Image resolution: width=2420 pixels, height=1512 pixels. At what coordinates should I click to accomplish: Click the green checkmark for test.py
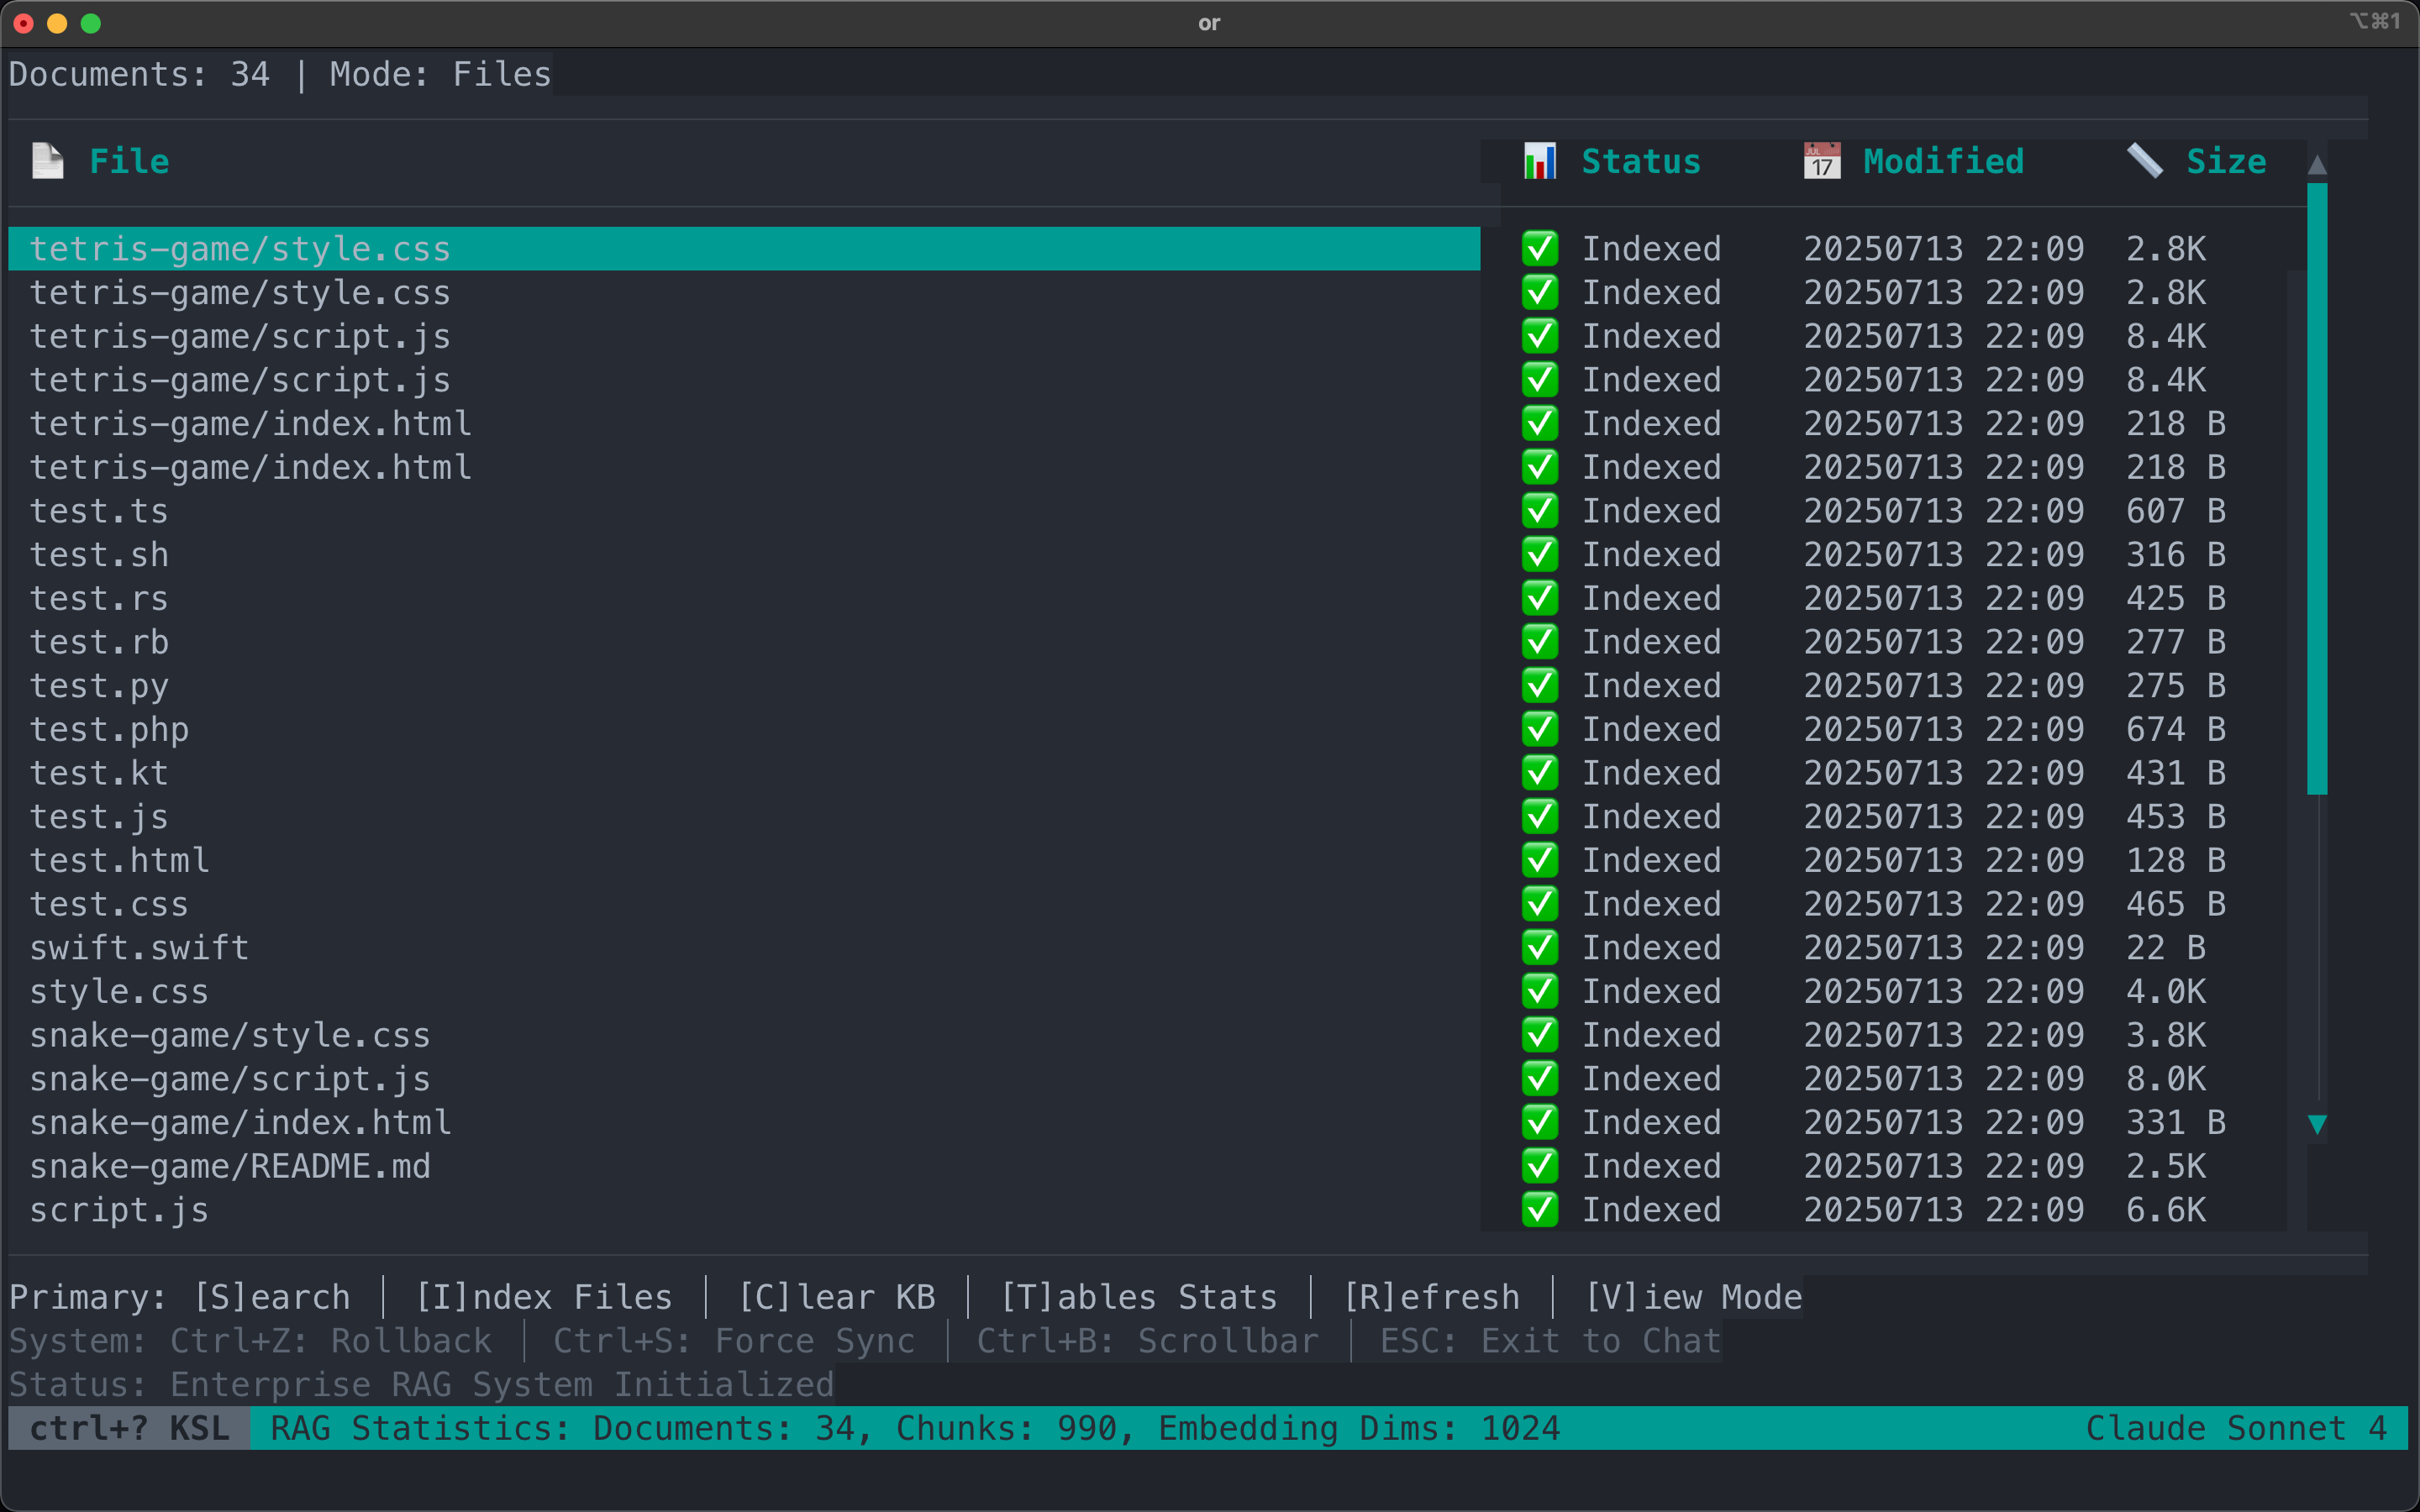tap(1540, 686)
